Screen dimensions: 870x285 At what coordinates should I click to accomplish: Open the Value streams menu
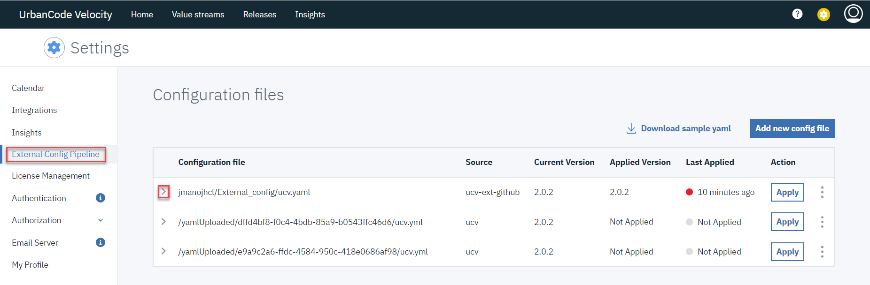pyautogui.click(x=198, y=15)
